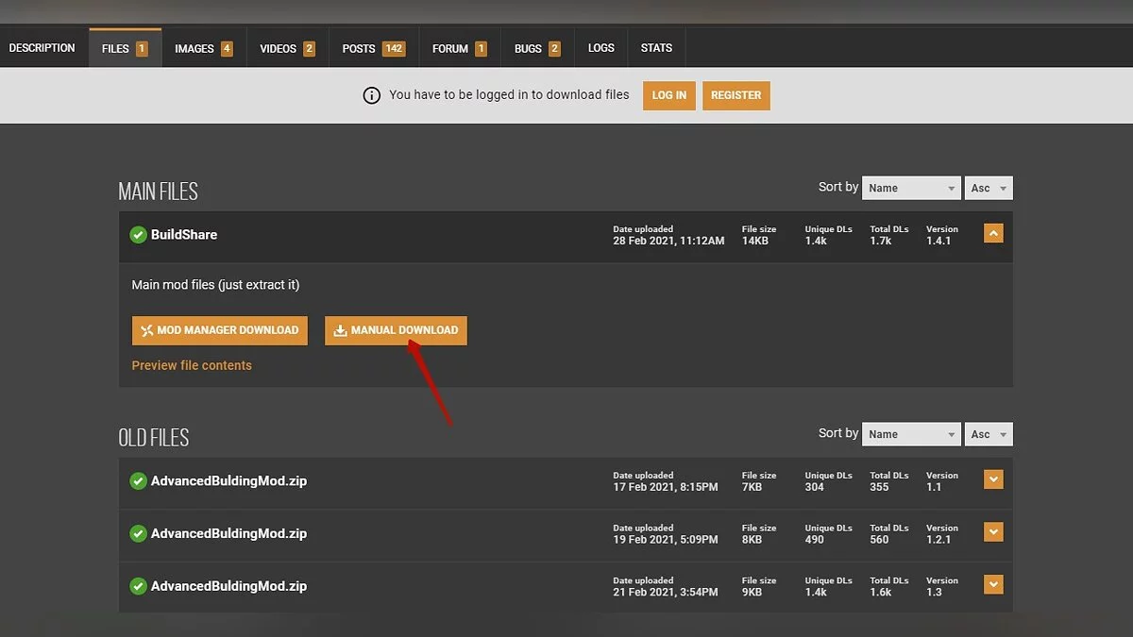1133x637 pixels.
Task: Click the Log In button
Action: (668, 95)
